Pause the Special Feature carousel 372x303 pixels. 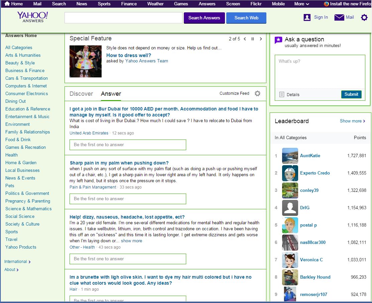pos(253,39)
